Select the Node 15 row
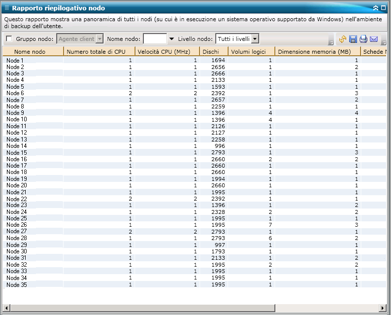This screenshot has width=392, height=315. (x=195, y=152)
